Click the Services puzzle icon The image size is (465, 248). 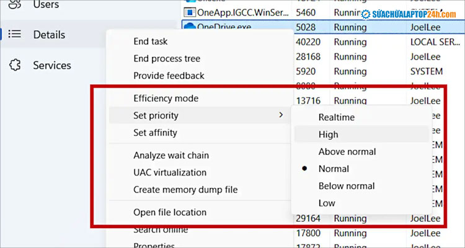coord(15,65)
